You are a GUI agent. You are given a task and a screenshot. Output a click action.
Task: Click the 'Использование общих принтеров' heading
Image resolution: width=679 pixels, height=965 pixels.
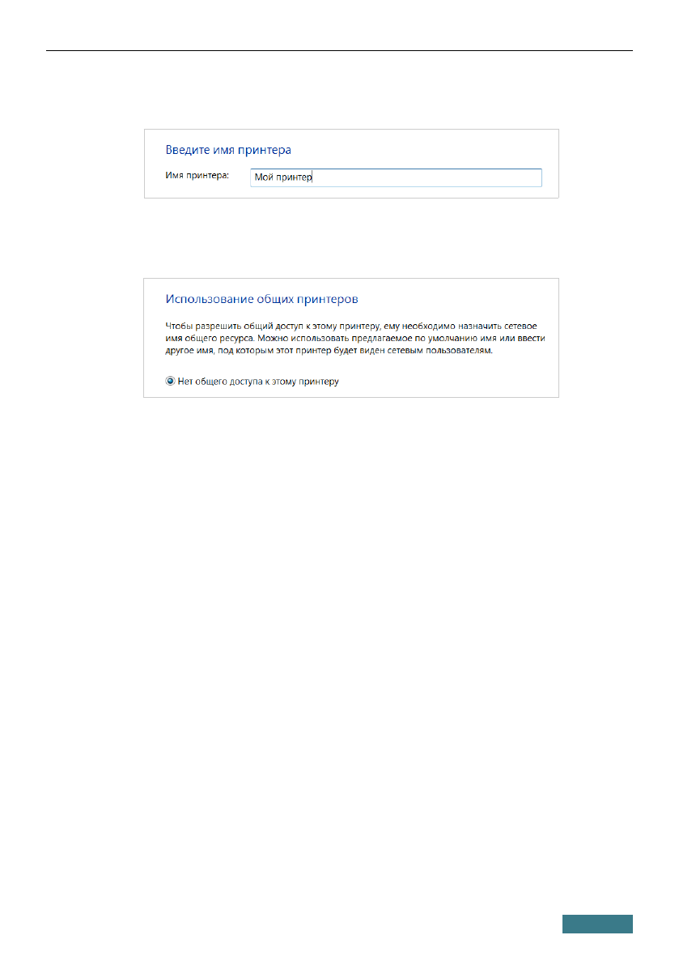click(x=262, y=299)
